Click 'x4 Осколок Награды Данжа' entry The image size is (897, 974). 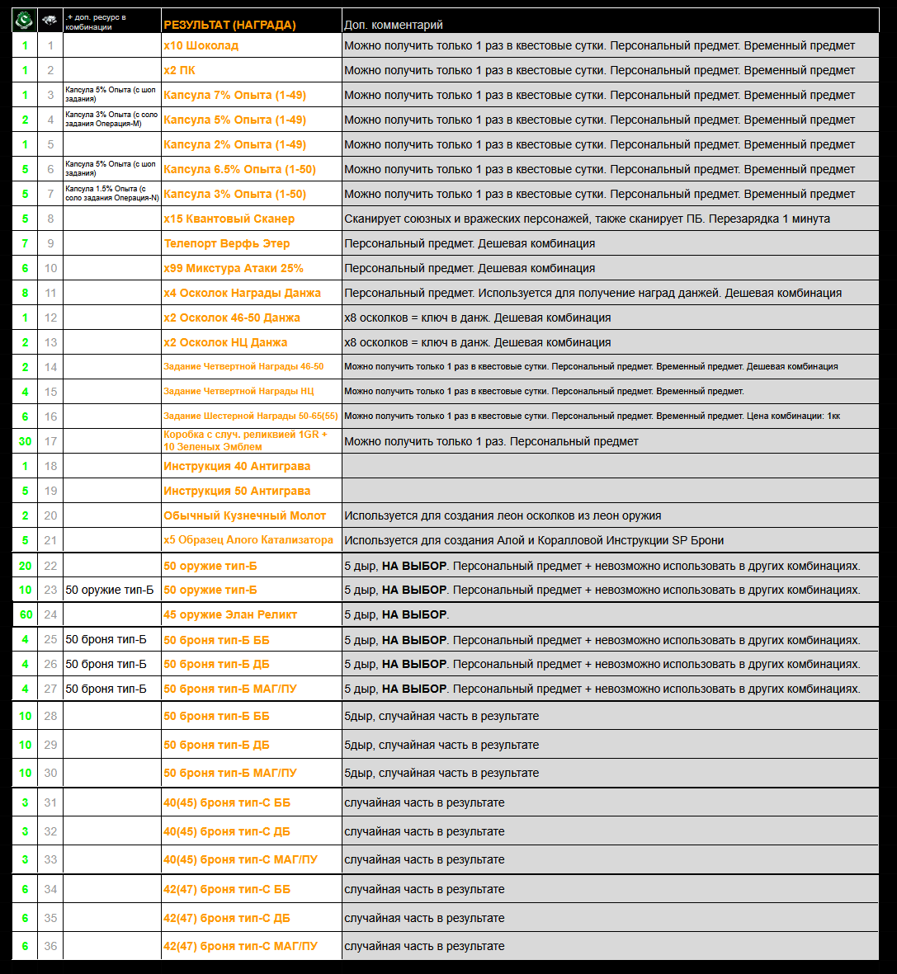242,293
